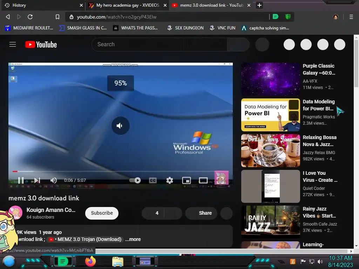Image resolution: width=359 pixels, height=269 pixels.
Task: Open the YouTube hamburger guide menu
Action: click(13, 44)
